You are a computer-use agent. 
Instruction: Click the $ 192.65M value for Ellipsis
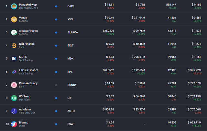[138, 70]
